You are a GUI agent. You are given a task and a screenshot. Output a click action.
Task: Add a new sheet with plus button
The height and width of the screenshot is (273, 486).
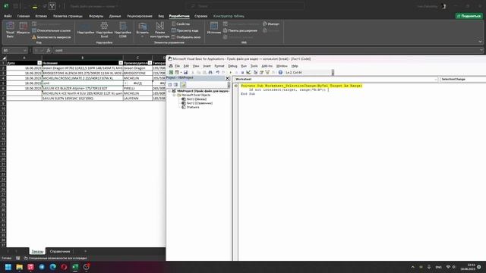click(85, 251)
